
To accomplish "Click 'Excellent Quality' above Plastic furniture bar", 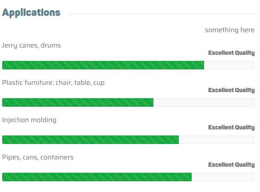I will click(x=231, y=90).
